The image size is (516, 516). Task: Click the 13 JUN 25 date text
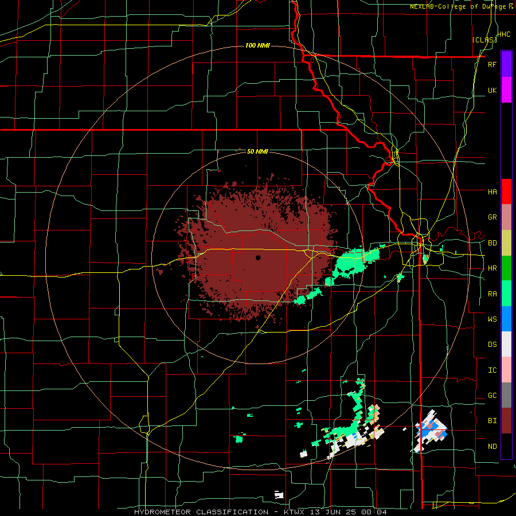333,512
